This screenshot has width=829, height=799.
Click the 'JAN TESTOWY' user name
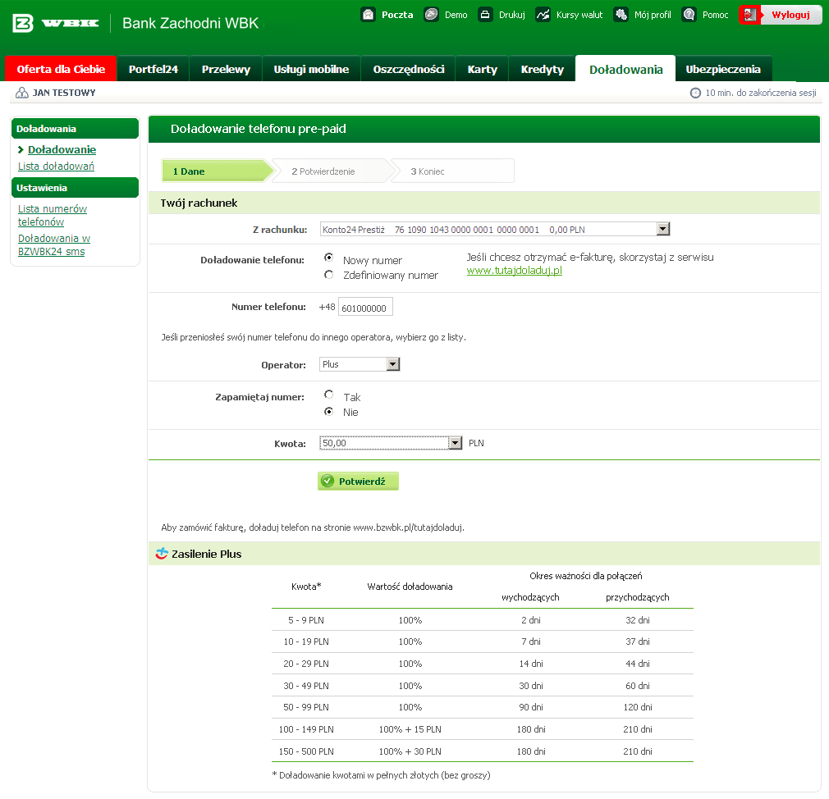point(64,93)
